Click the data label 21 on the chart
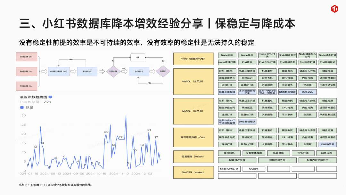 (x=149, y=130)
